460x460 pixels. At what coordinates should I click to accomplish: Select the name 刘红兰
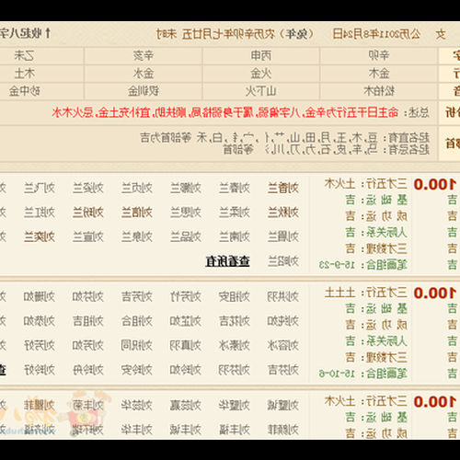(x=40, y=213)
